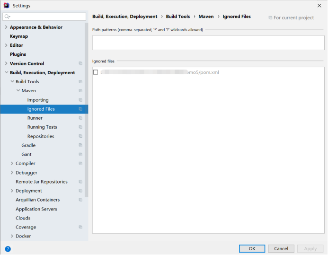Expand Appearance & Behavior section
This screenshot has width=328, height=255.
coord(6,27)
